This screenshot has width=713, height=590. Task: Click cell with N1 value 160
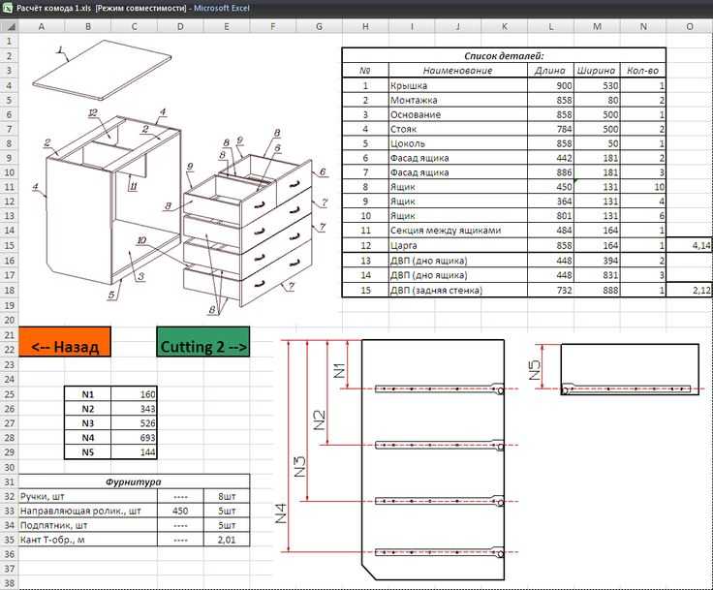tap(134, 394)
